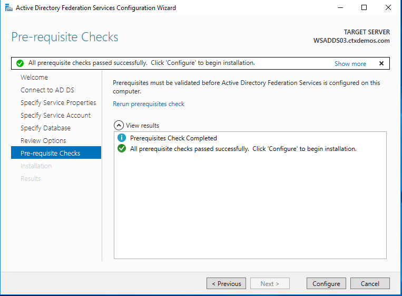Image resolution: width=402 pixels, height=296 pixels.
Task: Click the green checkmark in notification banner
Action: point(20,63)
